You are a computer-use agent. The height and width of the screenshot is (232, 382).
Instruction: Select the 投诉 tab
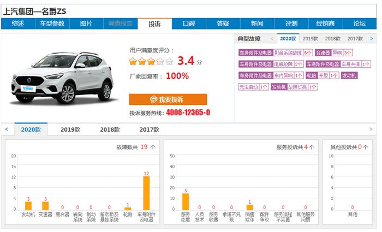[154, 24]
